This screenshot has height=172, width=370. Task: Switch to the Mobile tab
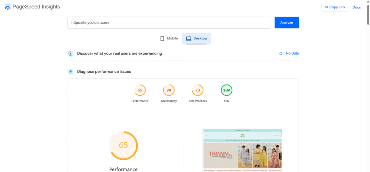point(169,38)
